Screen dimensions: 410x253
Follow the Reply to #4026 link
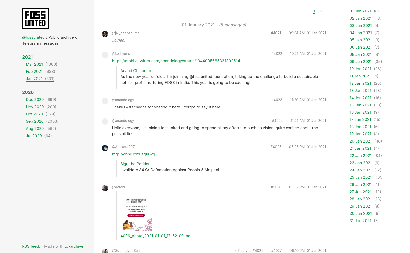[x=249, y=251]
